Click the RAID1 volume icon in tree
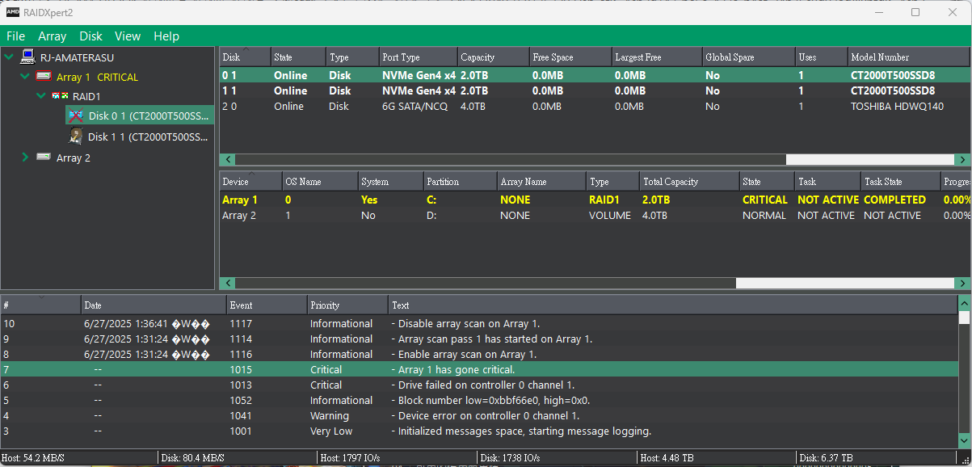This screenshot has width=972, height=467. click(x=59, y=95)
